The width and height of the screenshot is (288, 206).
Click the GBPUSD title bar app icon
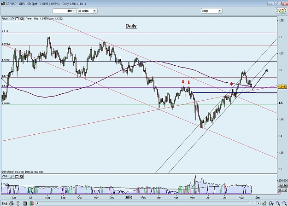[x=3, y=4]
